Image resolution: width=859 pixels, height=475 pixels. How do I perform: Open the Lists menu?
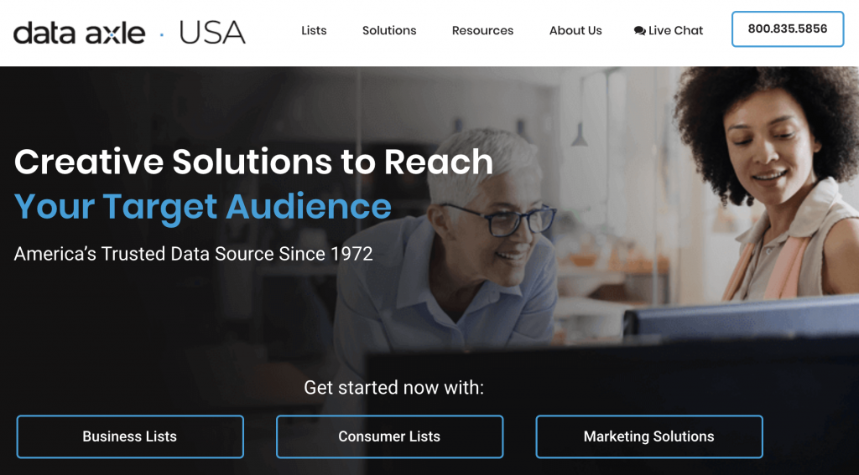point(314,31)
